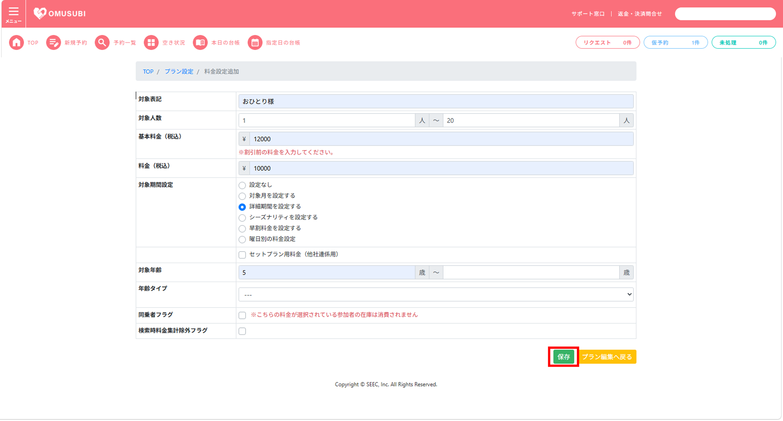
Task: Click the 空き状況 menu label
Action: pos(173,42)
